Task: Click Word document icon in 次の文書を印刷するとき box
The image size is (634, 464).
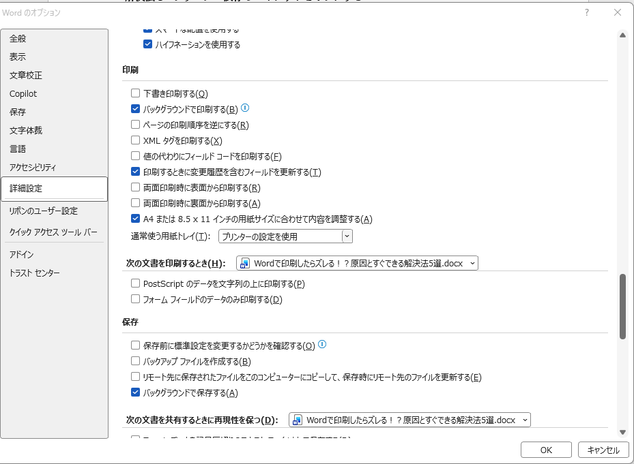Action: pos(245,263)
